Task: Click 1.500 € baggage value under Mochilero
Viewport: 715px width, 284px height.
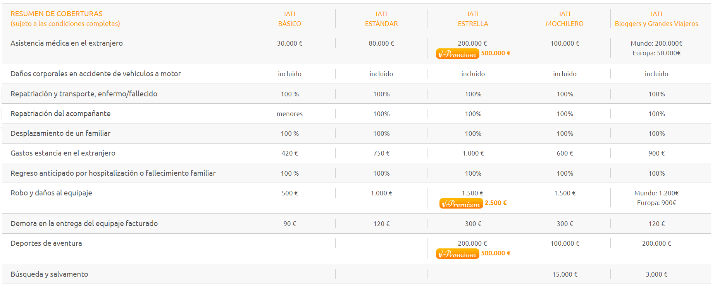Action: (x=565, y=193)
